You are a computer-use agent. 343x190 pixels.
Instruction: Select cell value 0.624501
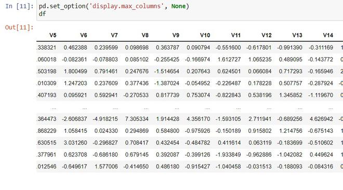coord(229,71)
